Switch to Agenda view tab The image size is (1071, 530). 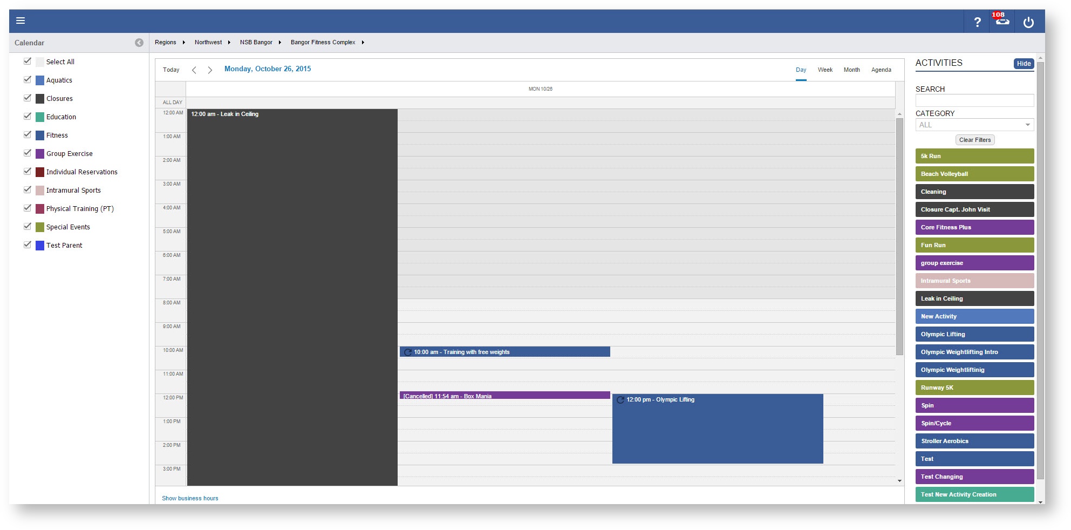(x=881, y=70)
